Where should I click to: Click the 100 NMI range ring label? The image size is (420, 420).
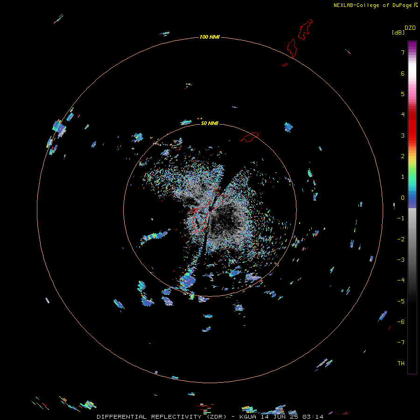point(210,37)
